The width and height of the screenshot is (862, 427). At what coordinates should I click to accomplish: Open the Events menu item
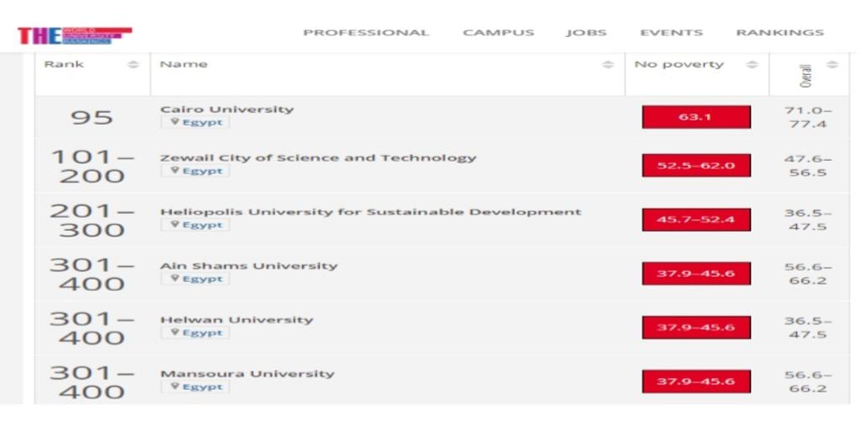pos(671,33)
